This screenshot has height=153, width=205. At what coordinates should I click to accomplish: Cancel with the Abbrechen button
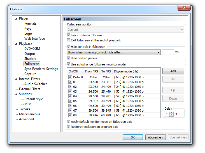pyautogui.click(x=155, y=137)
